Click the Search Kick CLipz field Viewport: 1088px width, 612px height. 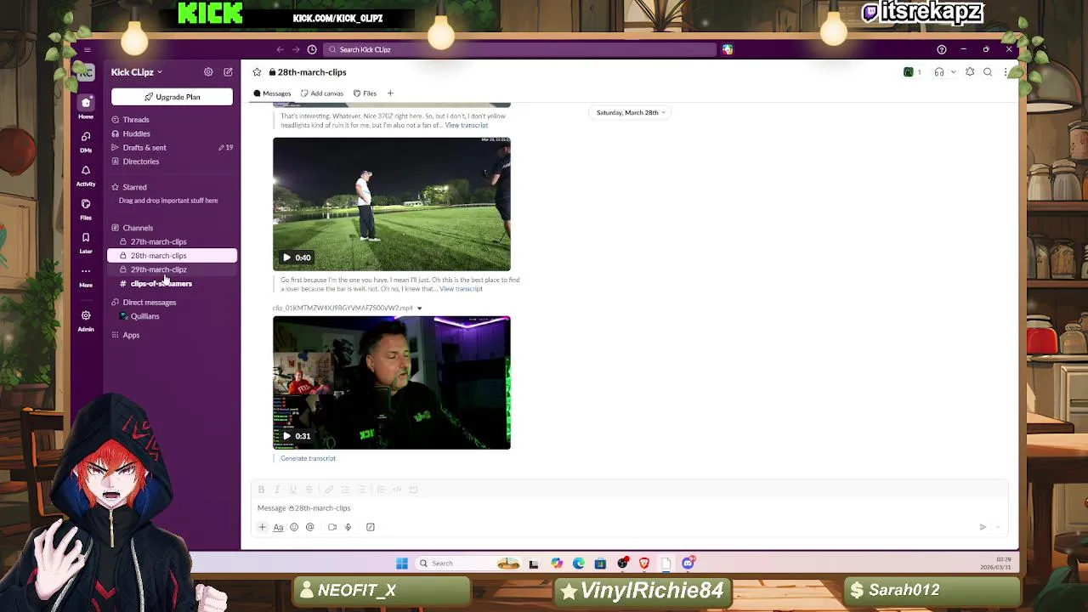(x=520, y=49)
